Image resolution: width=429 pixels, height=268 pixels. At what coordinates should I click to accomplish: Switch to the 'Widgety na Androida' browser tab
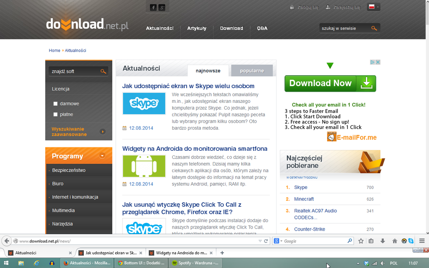click(x=181, y=253)
